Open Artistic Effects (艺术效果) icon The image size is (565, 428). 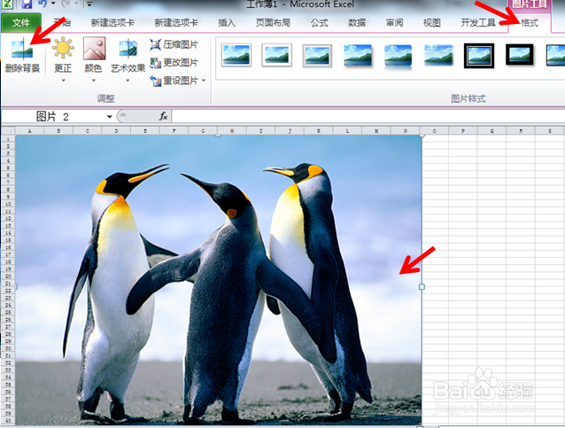point(128,49)
